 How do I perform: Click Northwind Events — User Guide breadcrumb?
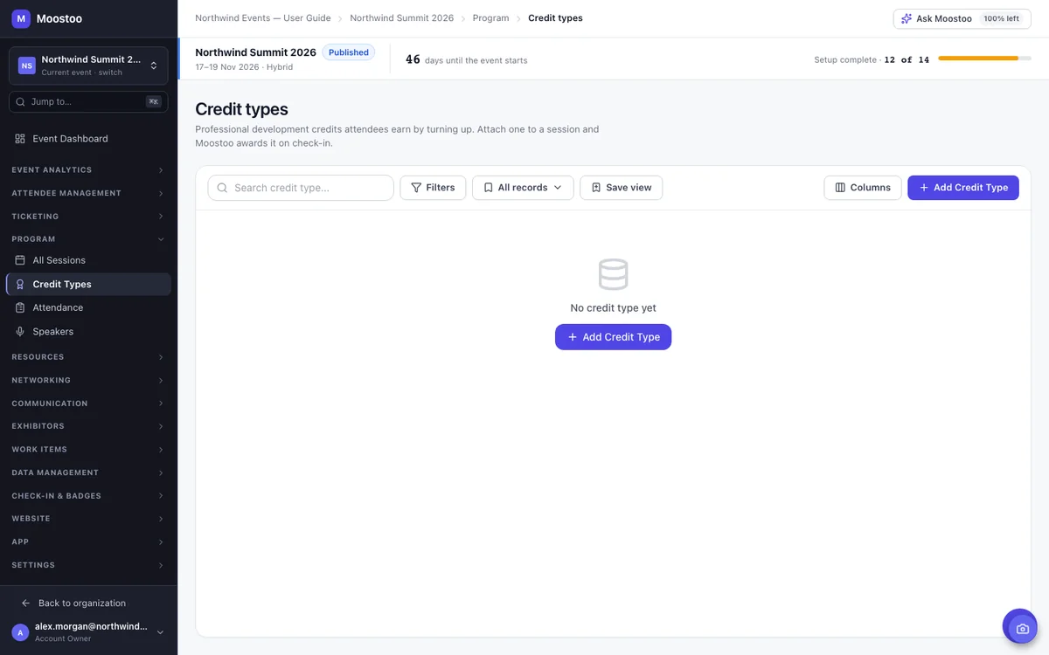click(263, 18)
